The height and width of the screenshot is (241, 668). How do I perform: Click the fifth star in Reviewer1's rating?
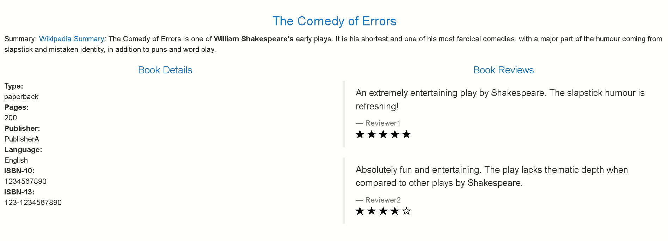406,134
